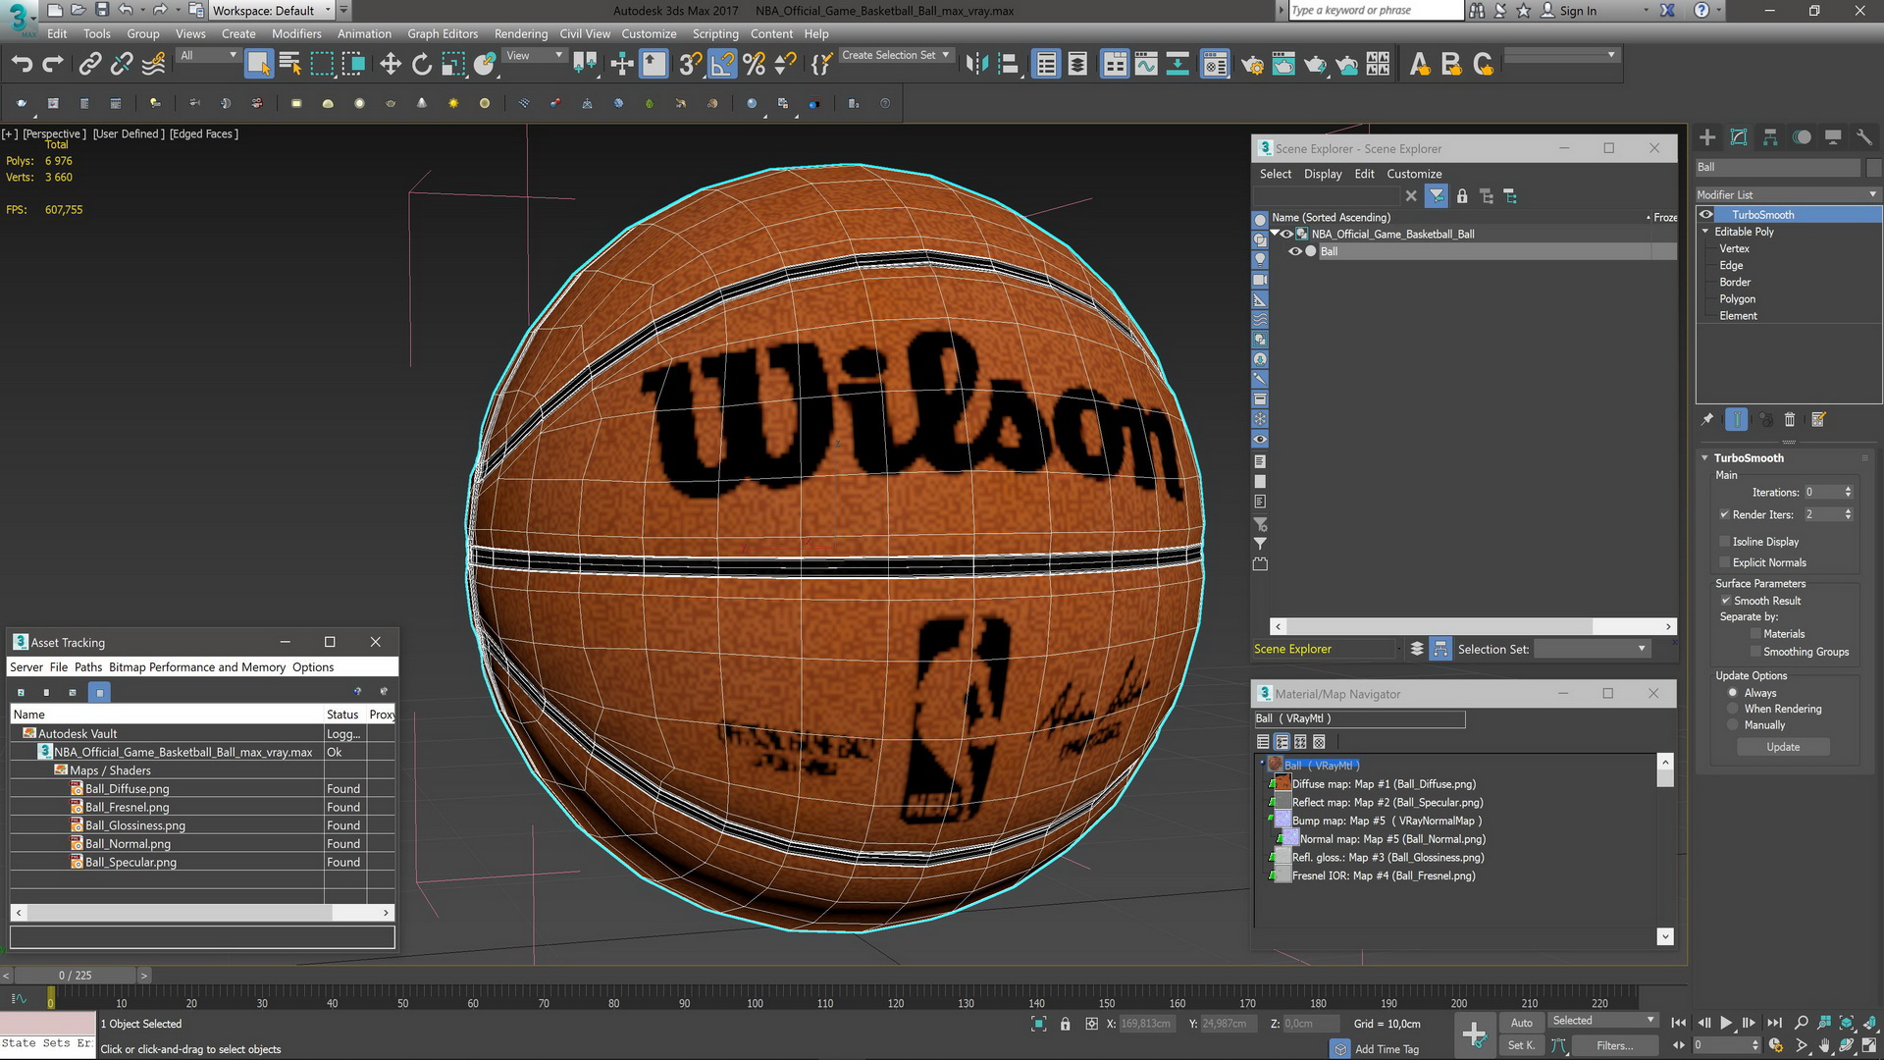Open Scene Explorer Display menu
The height and width of the screenshot is (1060, 1884).
[x=1323, y=174]
